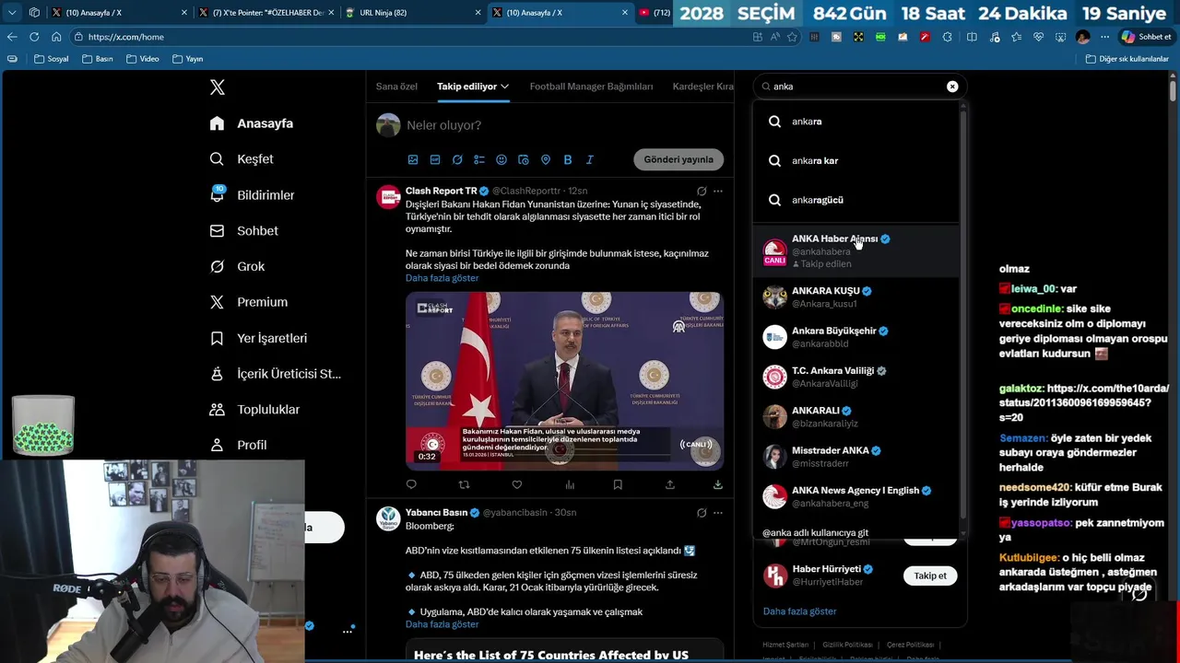This screenshot has width=1180, height=663.
Task: Clear the search box with X button
Action: point(952,87)
